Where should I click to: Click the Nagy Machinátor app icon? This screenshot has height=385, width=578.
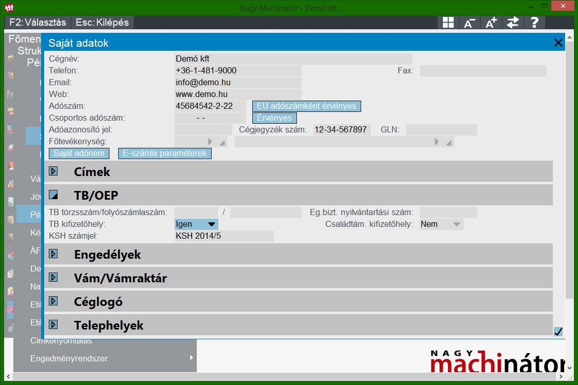(x=9, y=7)
